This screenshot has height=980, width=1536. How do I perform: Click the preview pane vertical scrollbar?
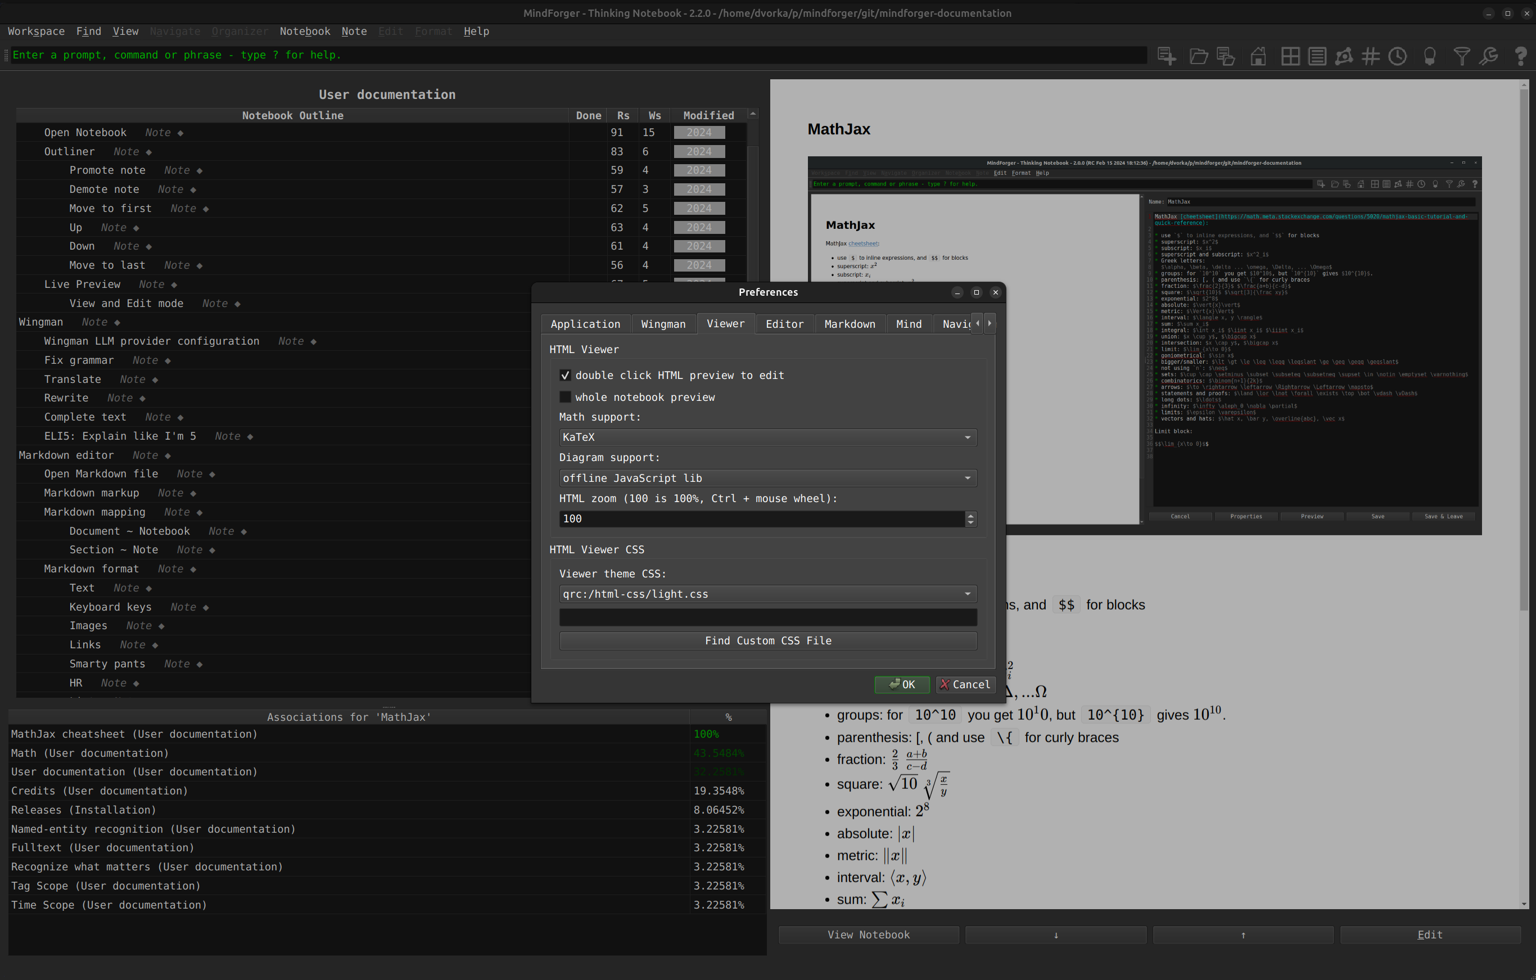pyautogui.click(x=1524, y=349)
